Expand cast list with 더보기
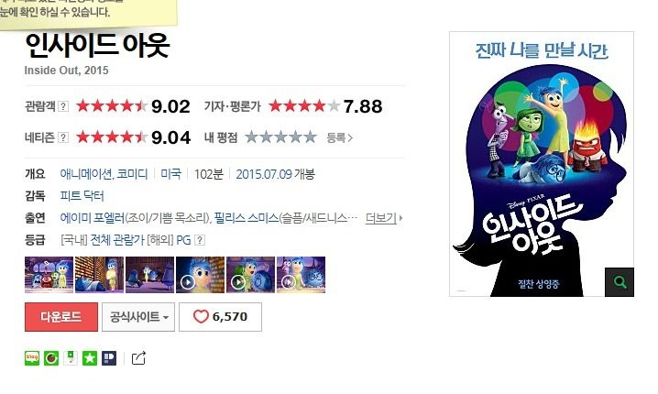658x394 pixels. point(384,218)
